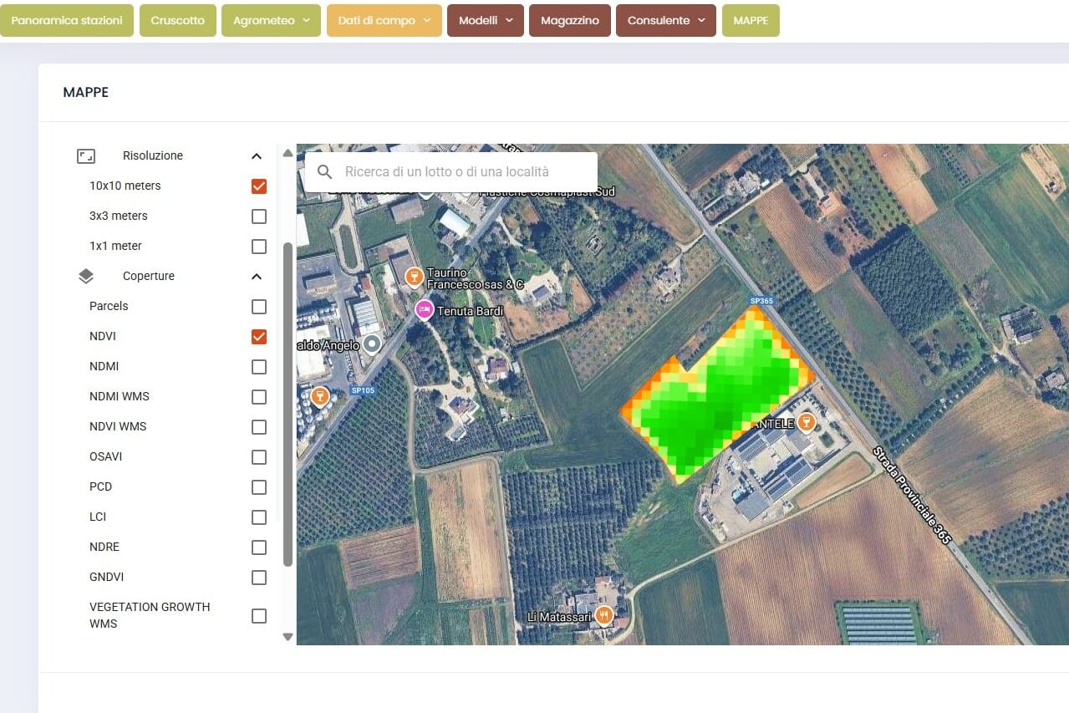Go to the Magazzino section

(569, 20)
